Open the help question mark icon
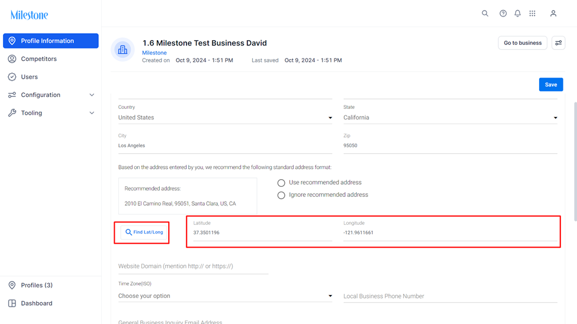Viewport: 577px width, 324px height. tap(502, 14)
